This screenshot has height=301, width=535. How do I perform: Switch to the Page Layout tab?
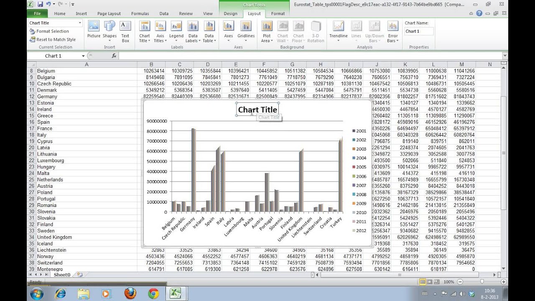click(x=109, y=13)
